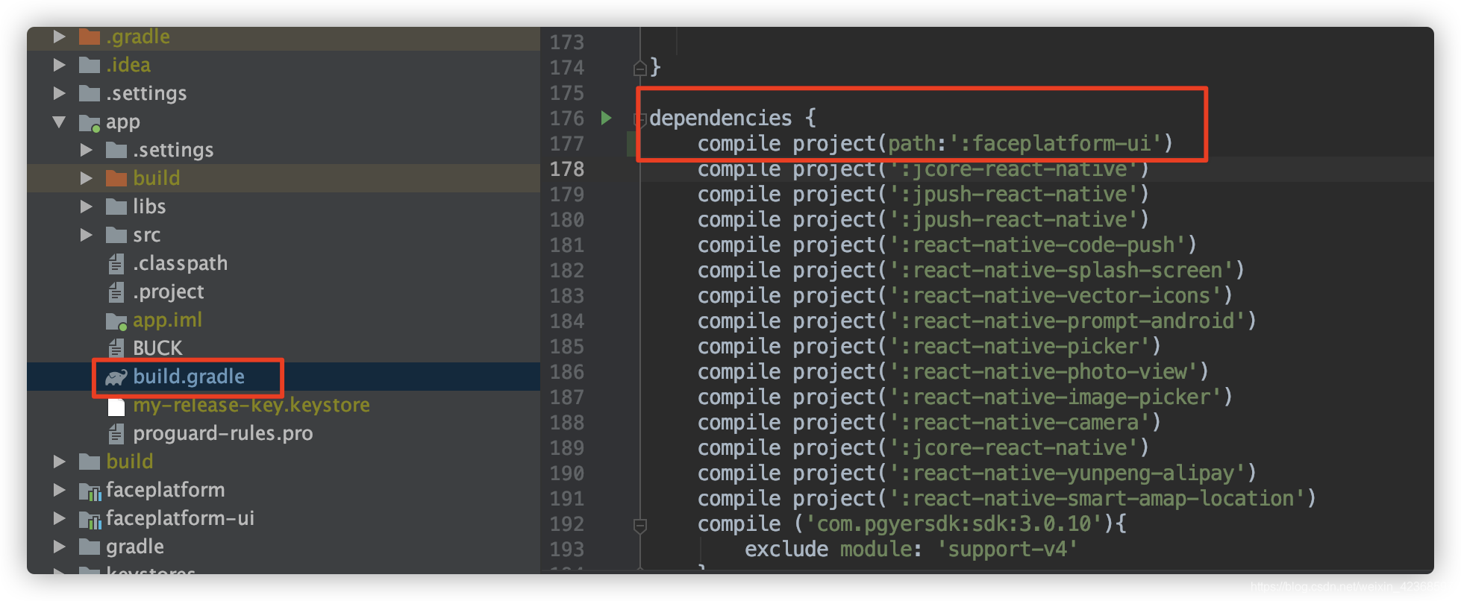The image size is (1461, 601).
Task: Expand .settings folder arrow inside app
Action: pyautogui.click(x=87, y=150)
